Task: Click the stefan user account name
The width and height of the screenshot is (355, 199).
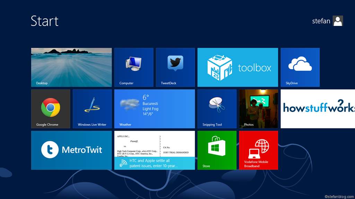Action: [x=321, y=21]
